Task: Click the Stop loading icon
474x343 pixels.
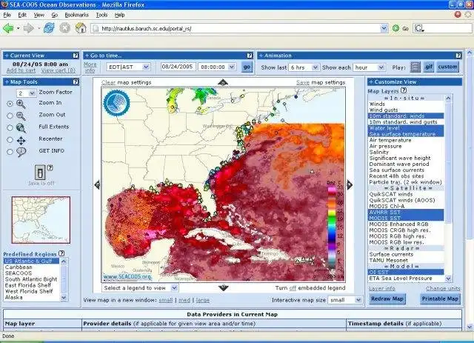Action: coord(64,28)
